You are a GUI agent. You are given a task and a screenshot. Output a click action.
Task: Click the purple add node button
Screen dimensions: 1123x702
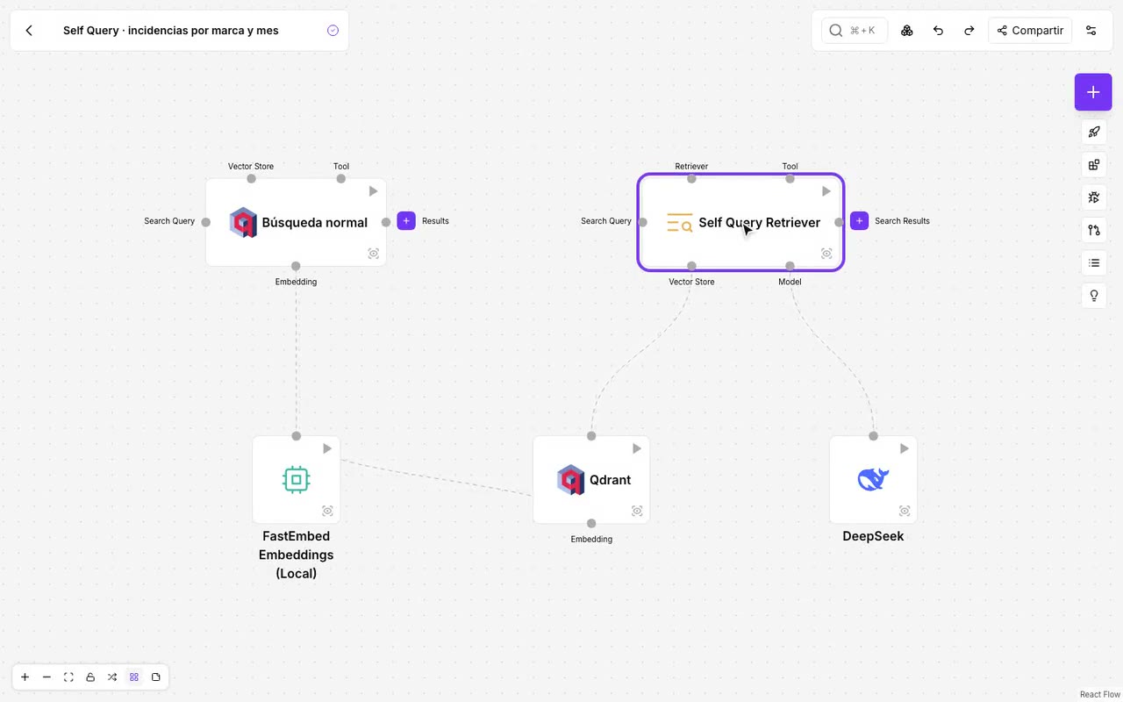pyautogui.click(x=1093, y=92)
